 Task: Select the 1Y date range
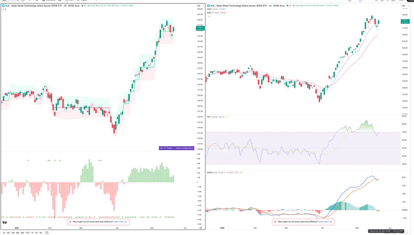(x=32, y=233)
